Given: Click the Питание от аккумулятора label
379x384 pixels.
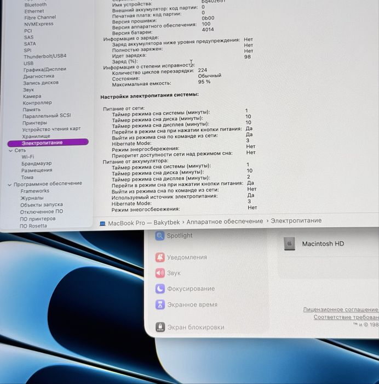Looking at the screenshot, I should [x=135, y=161].
